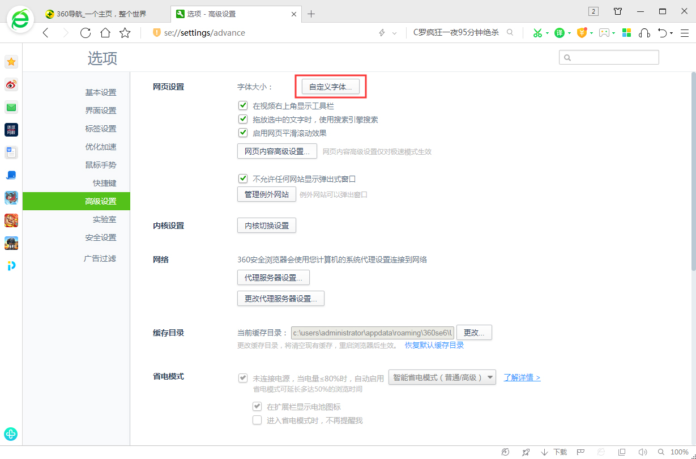
Task: Click the extensions icon at sidebar bottom
Action: pos(11,434)
